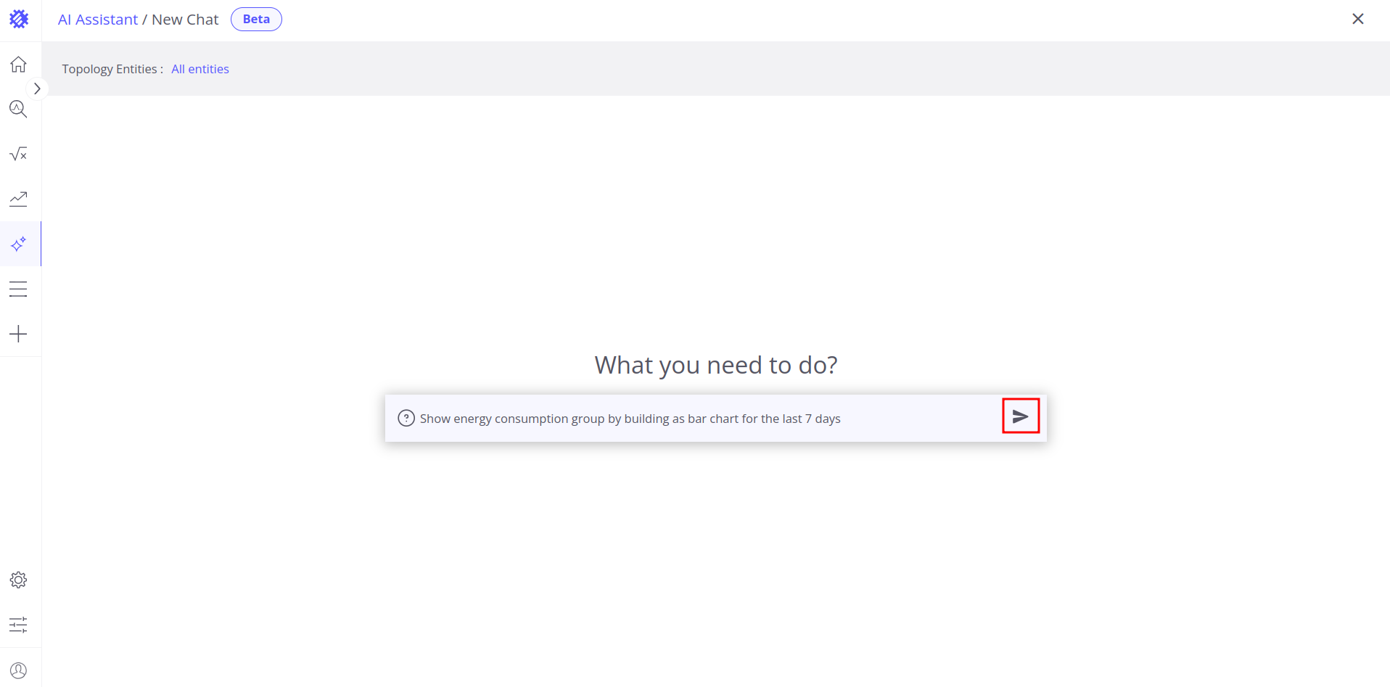
Task: Click the New Chat breadcrumb title
Action: click(x=185, y=20)
